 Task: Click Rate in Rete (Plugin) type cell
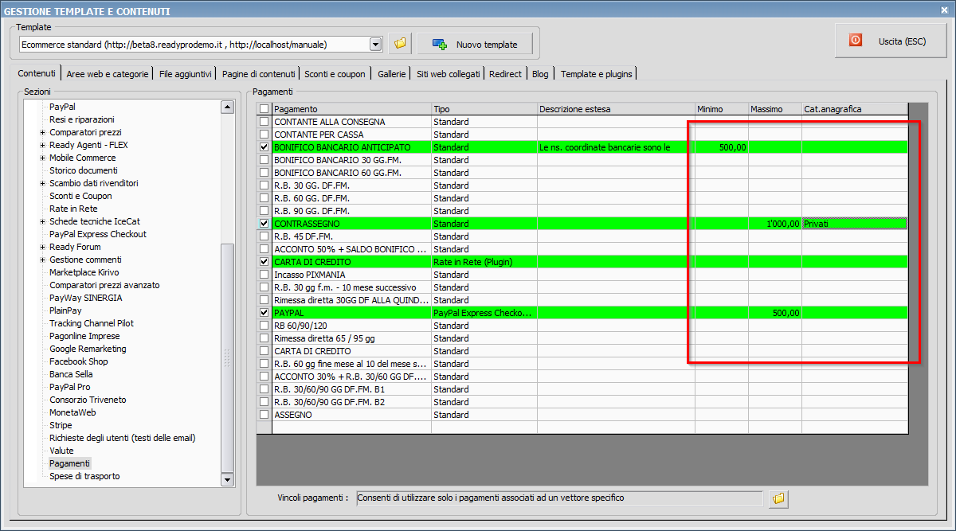[x=484, y=262]
